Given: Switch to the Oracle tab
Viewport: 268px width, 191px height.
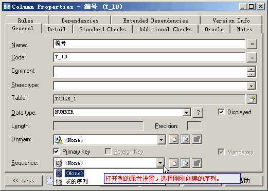Looking at the screenshot, I should (214, 29).
